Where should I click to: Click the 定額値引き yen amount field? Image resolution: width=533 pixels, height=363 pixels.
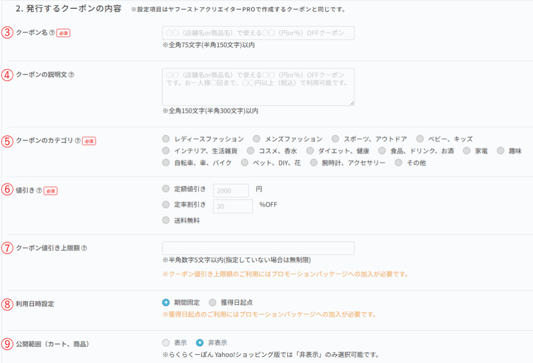click(x=231, y=191)
